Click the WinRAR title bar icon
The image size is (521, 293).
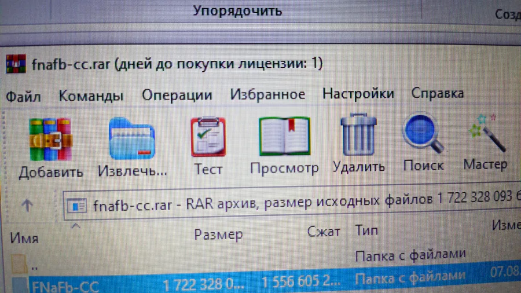16,64
